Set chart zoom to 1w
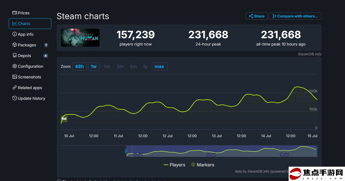The width and height of the screenshot is (345, 181). click(x=94, y=66)
